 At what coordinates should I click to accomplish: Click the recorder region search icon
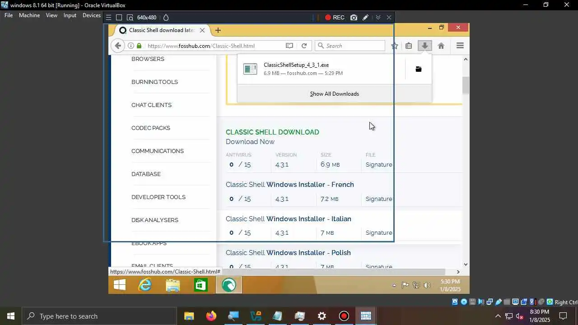click(130, 18)
